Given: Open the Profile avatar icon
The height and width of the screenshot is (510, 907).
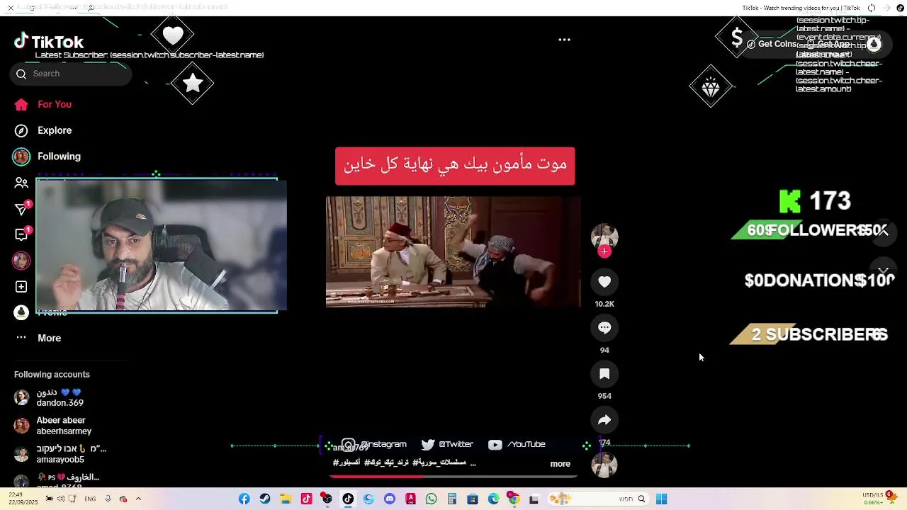Looking at the screenshot, I should click(x=21, y=312).
